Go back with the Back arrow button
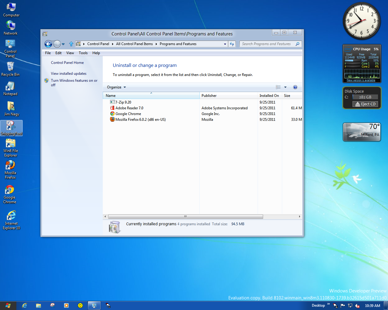 click(48, 44)
